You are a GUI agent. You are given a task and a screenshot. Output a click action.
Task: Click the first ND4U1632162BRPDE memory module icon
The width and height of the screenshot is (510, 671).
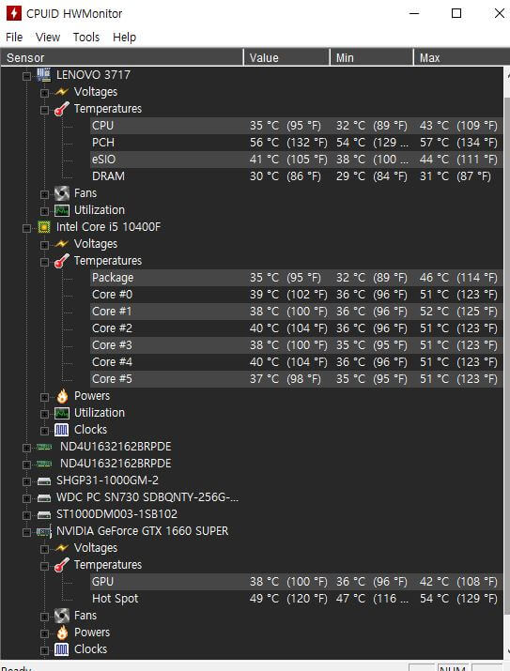point(44,447)
